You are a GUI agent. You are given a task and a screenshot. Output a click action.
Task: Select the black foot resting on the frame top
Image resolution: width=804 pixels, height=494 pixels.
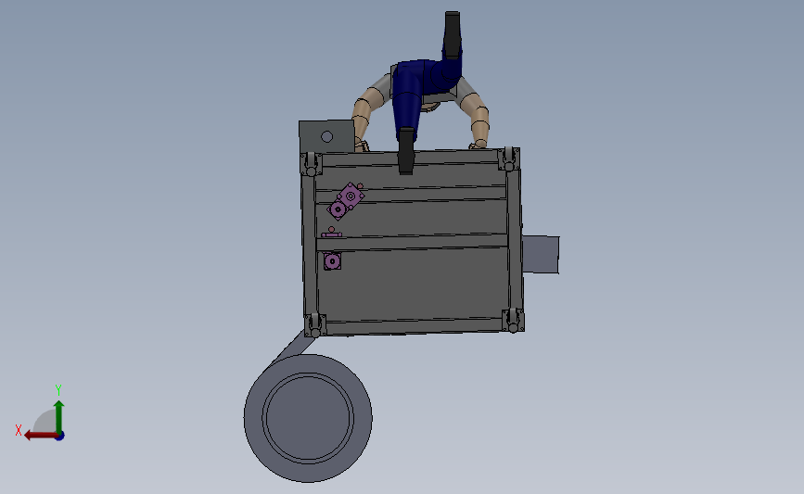[406, 151]
